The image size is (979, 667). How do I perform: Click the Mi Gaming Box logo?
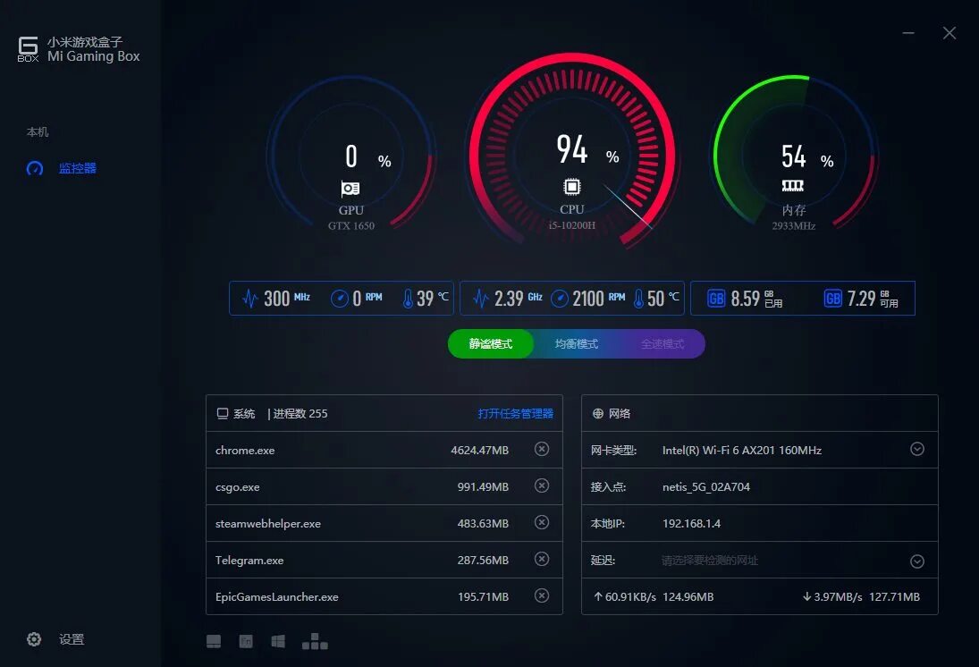pyautogui.click(x=28, y=48)
